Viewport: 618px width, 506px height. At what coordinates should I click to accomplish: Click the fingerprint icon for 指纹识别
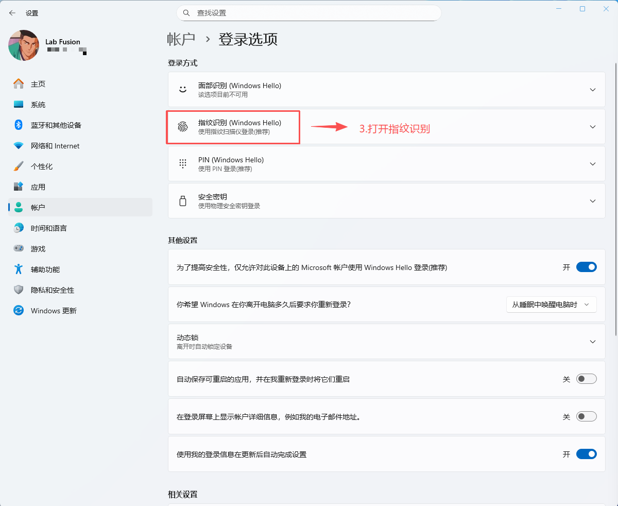[x=183, y=127]
